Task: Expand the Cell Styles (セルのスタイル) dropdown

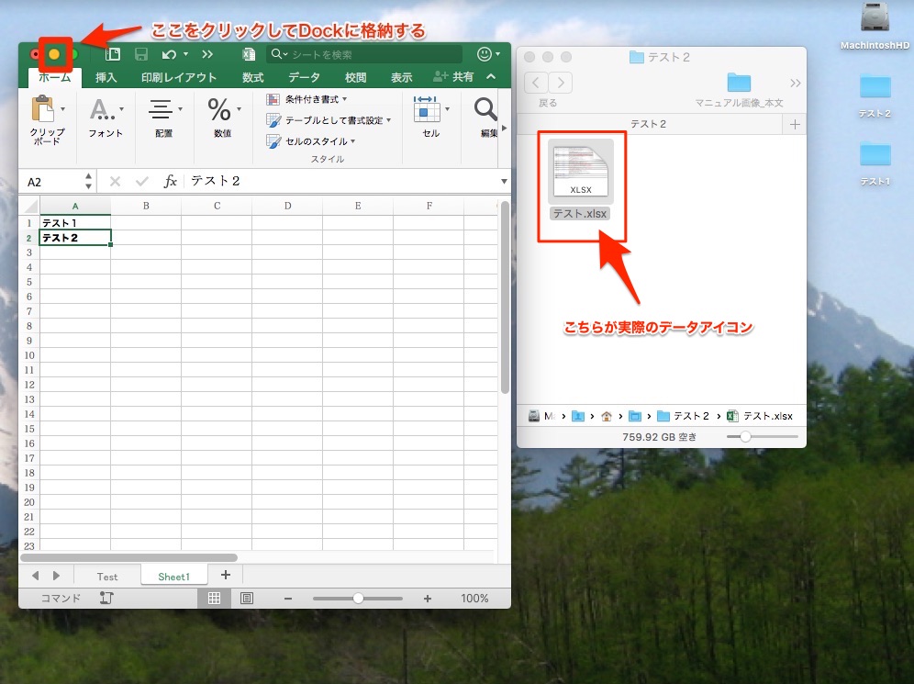Action: [312, 141]
